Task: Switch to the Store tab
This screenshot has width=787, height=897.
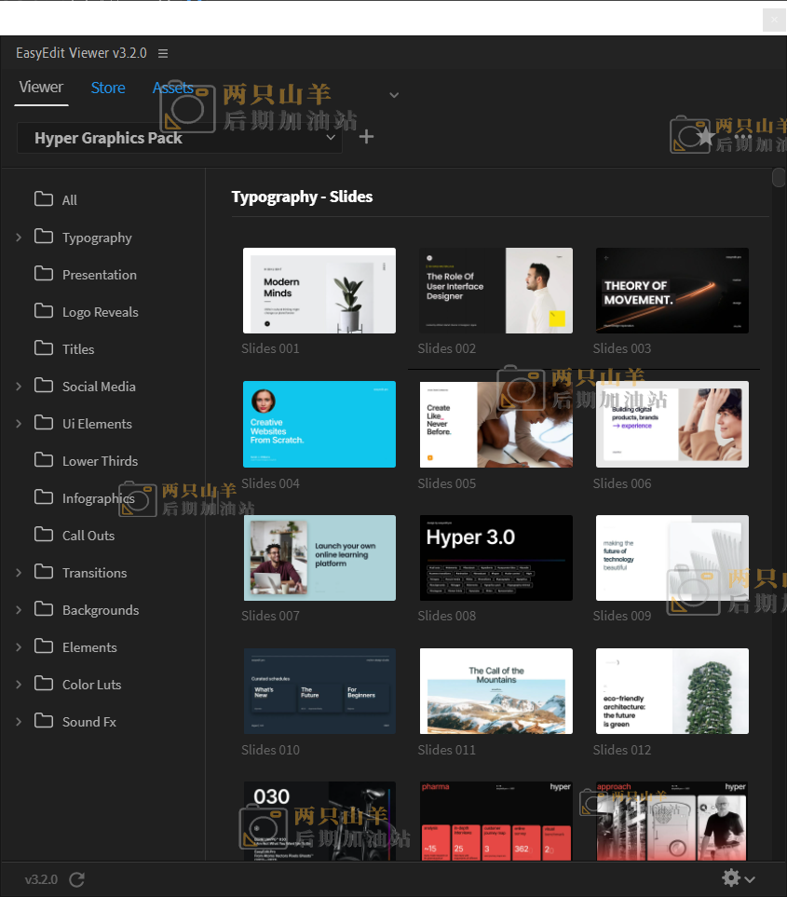Action: coord(108,88)
